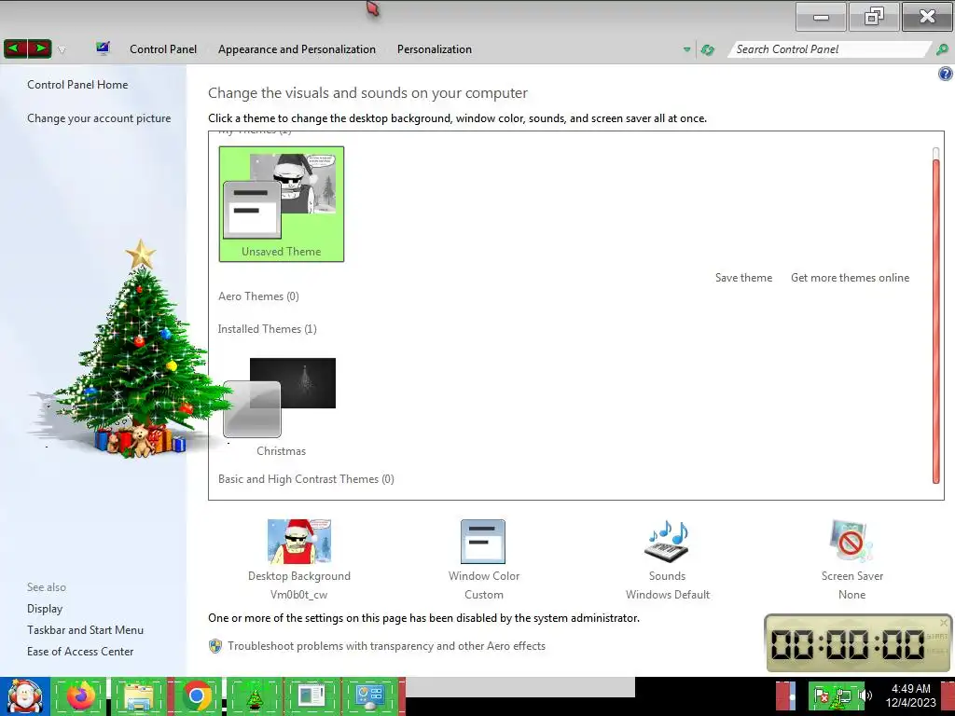This screenshot has height=716, width=955.
Task: Open File Explorer from taskbar
Action: (x=139, y=695)
